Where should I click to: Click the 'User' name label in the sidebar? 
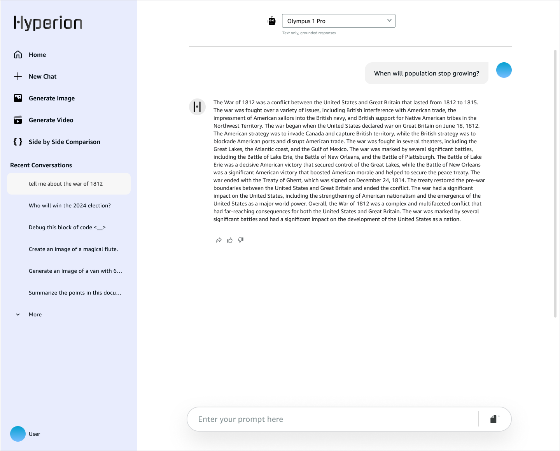click(34, 434)
